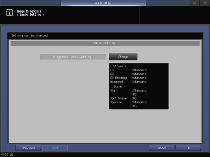This screenshot has height=157, width=210.
Task: Click the Image Diagnosis title text
Action: [29, 11]
